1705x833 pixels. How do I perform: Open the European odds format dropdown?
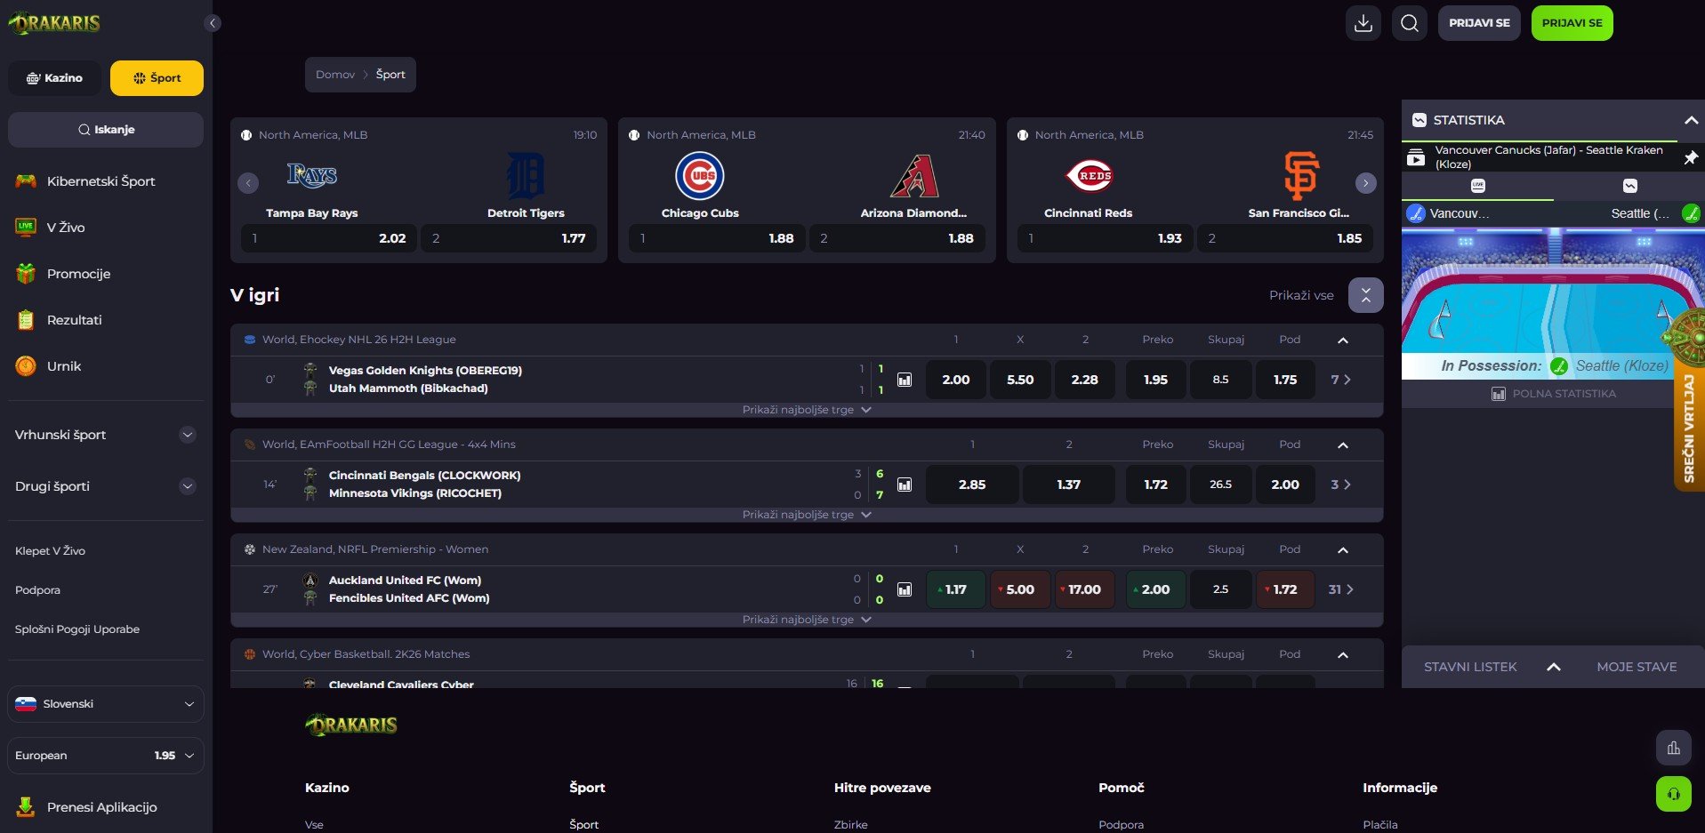(106, 756)
